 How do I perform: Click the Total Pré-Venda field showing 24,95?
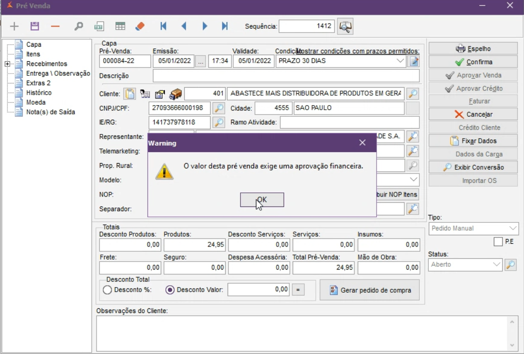coord(323,268)
